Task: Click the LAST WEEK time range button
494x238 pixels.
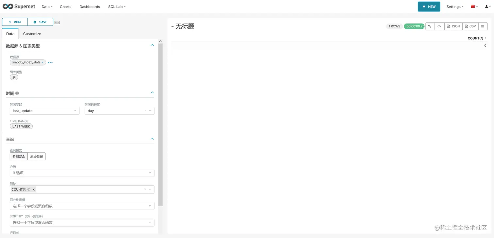Action: coord(21,126)
